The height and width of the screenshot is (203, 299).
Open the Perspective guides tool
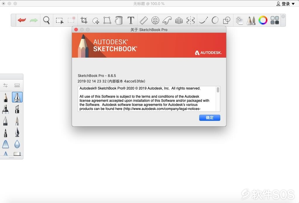point(179,20)
